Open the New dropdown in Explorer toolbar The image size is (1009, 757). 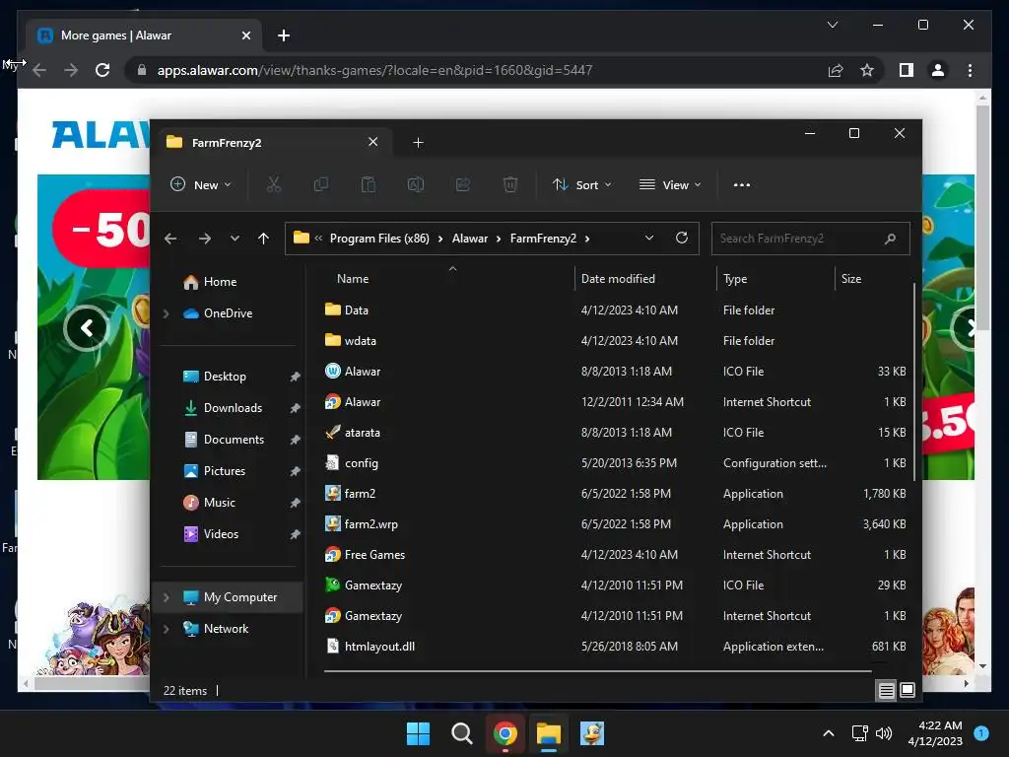(201, 184)
